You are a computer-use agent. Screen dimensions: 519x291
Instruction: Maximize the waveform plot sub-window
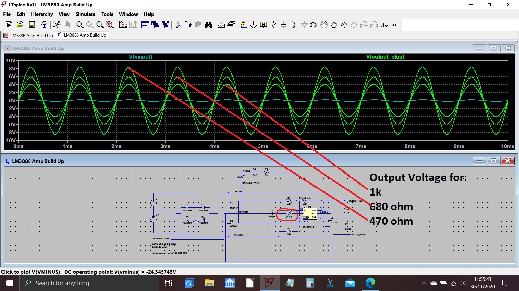pyautogui.click(x=493, y=48)
